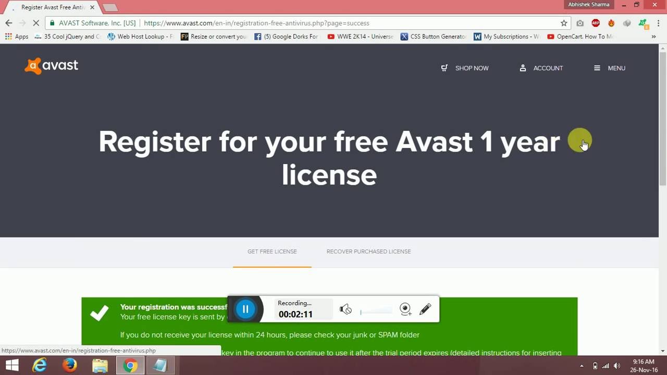Open the Web Host Lookup bookmark

click(140, 36)
